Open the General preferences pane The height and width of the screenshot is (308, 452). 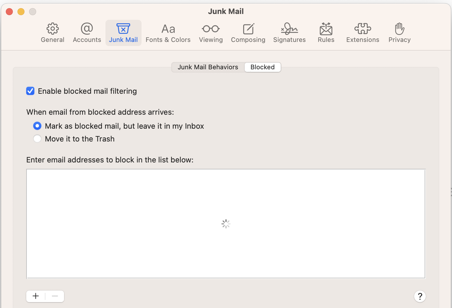pyautogui.click(x=52, y=33)
